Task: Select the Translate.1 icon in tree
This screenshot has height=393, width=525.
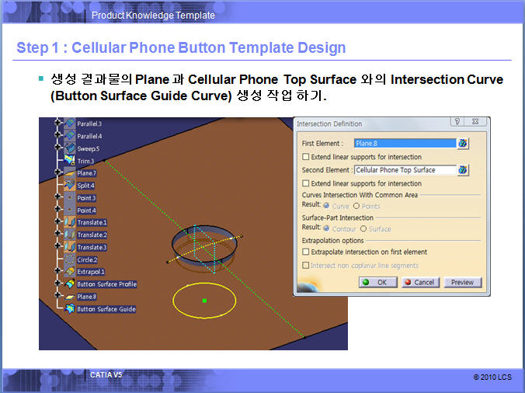Action: [x=70, y=222]
